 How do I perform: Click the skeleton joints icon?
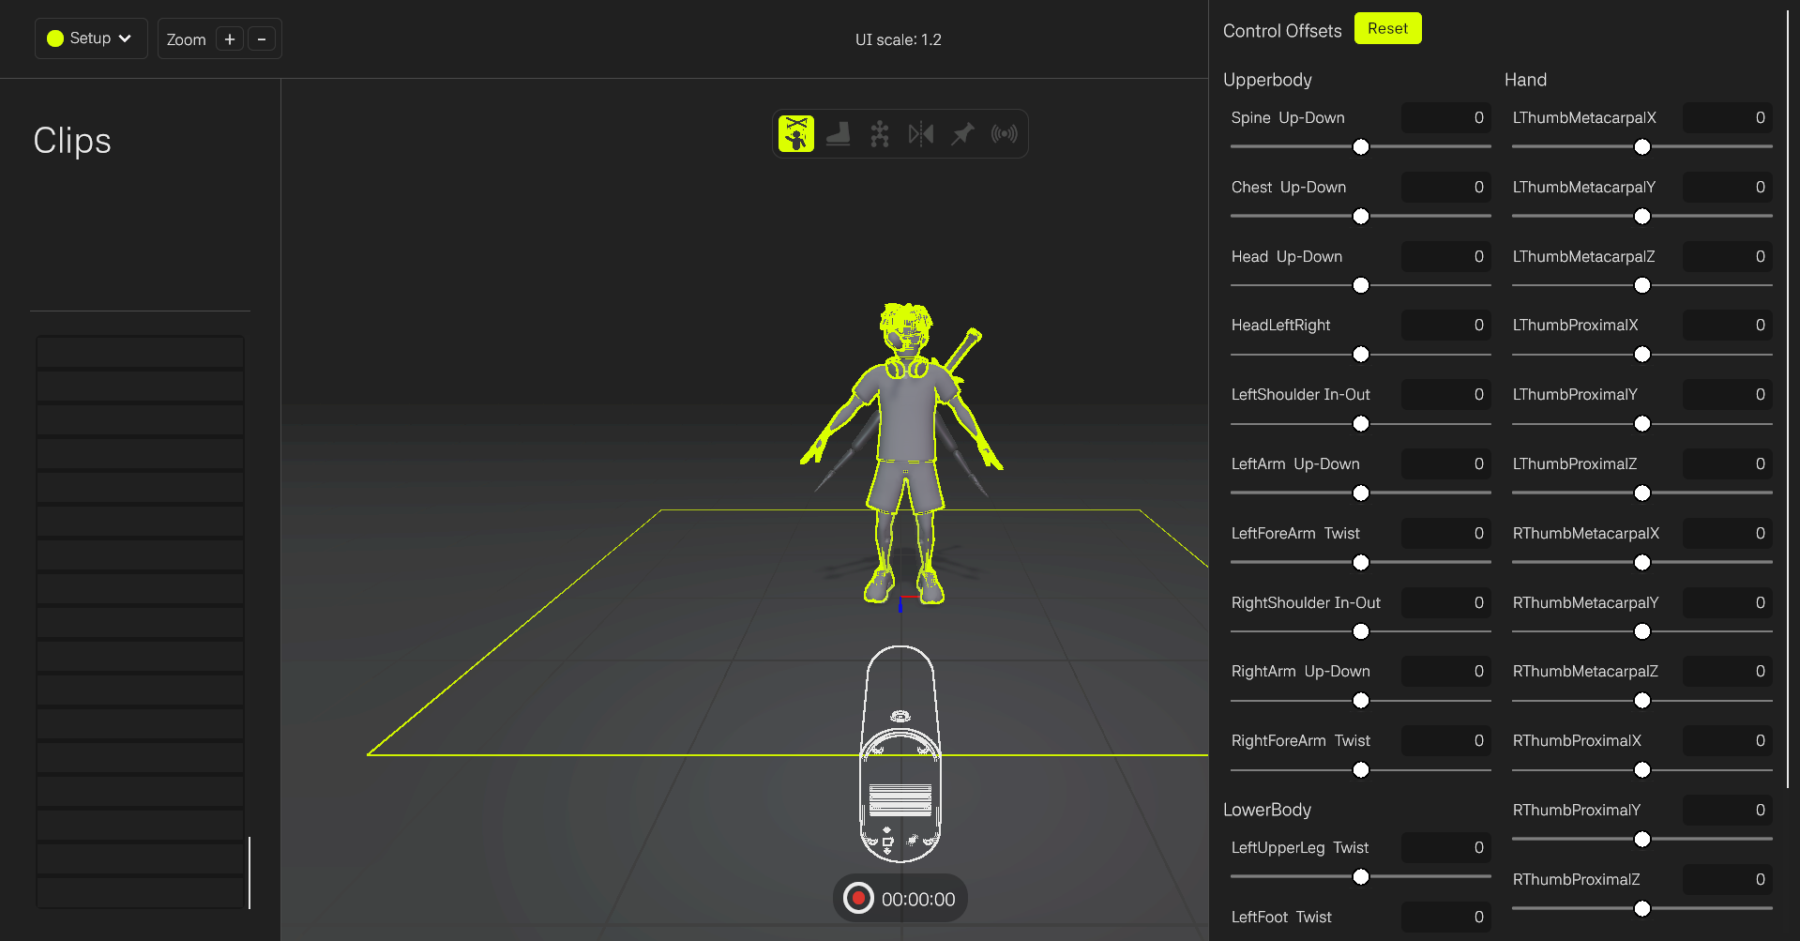(879, 134)
